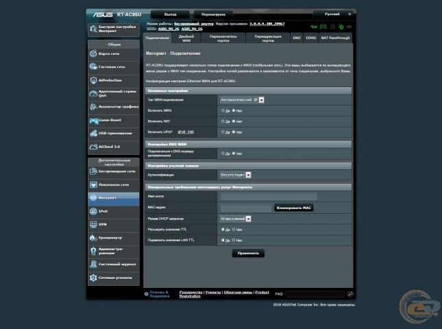Open Firewall (Брандмауэр) settings
The image size is (442, 329).
point(114,238)
